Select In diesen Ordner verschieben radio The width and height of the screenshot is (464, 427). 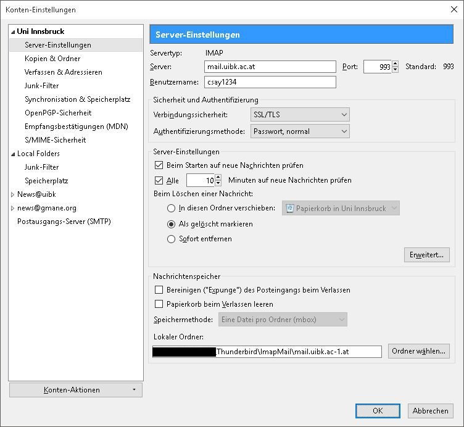171,209
